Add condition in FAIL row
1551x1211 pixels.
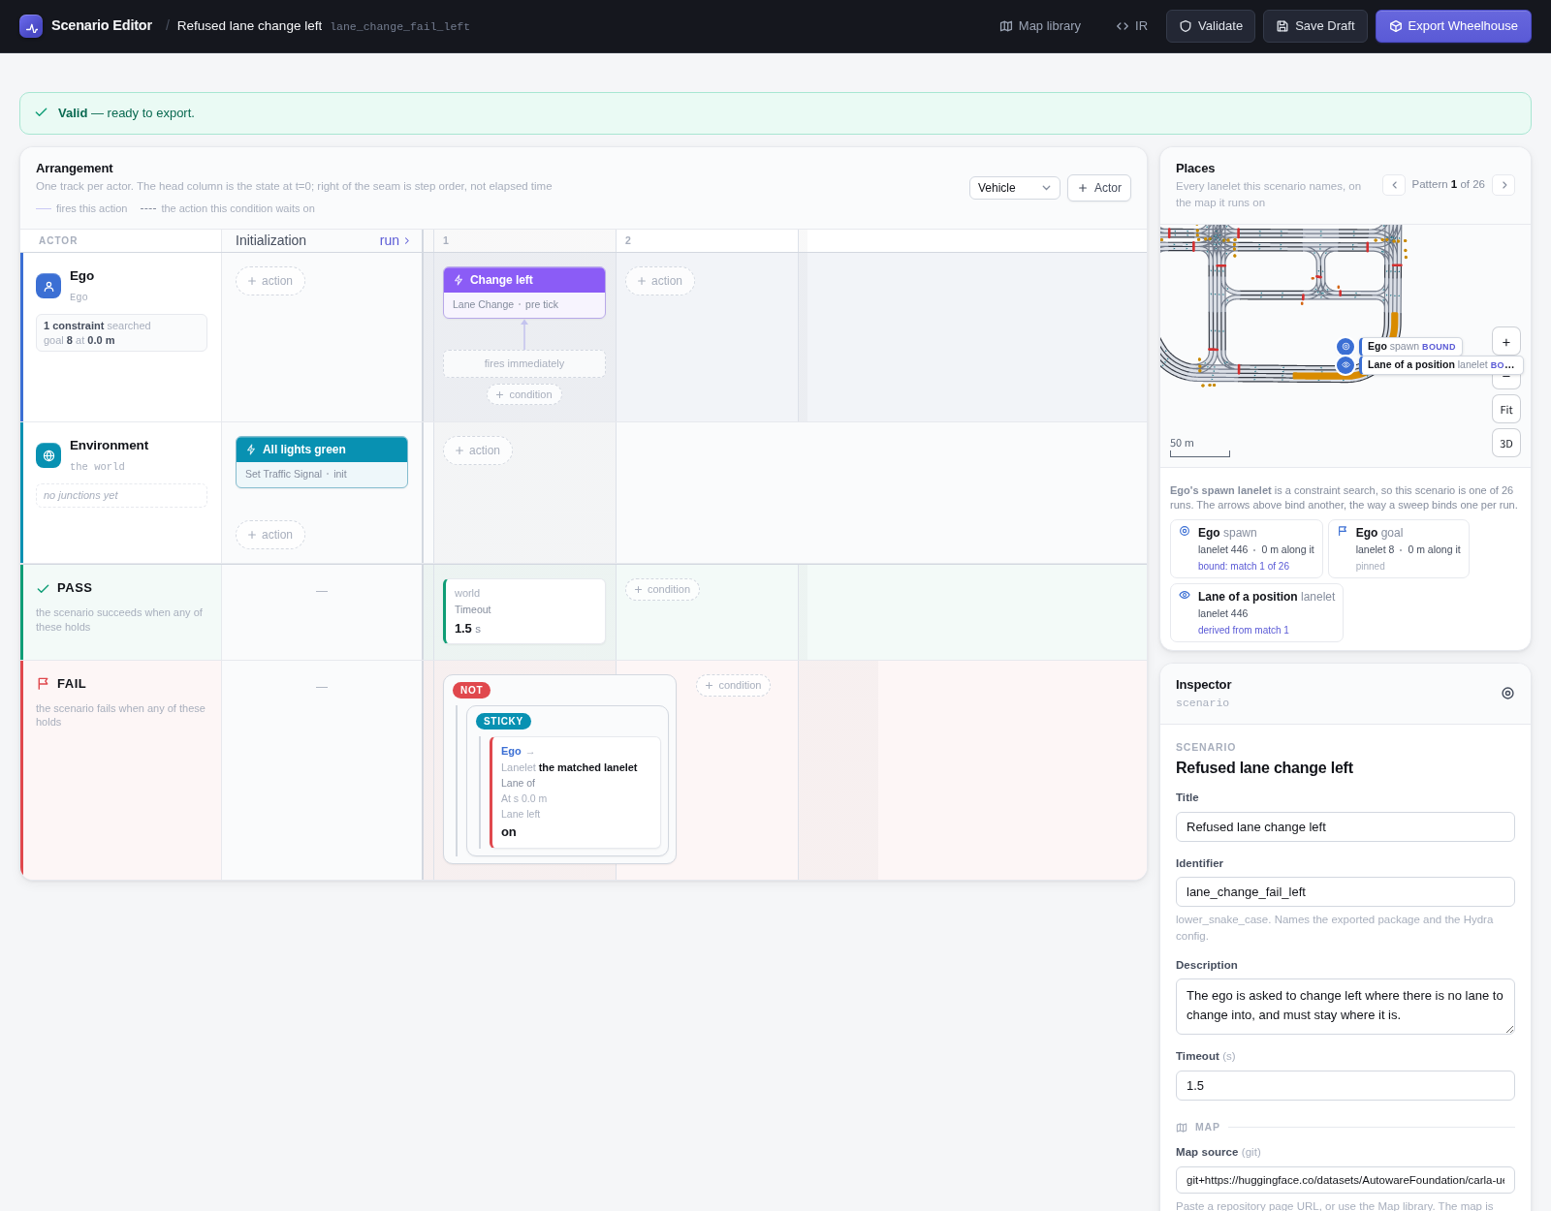733,685
